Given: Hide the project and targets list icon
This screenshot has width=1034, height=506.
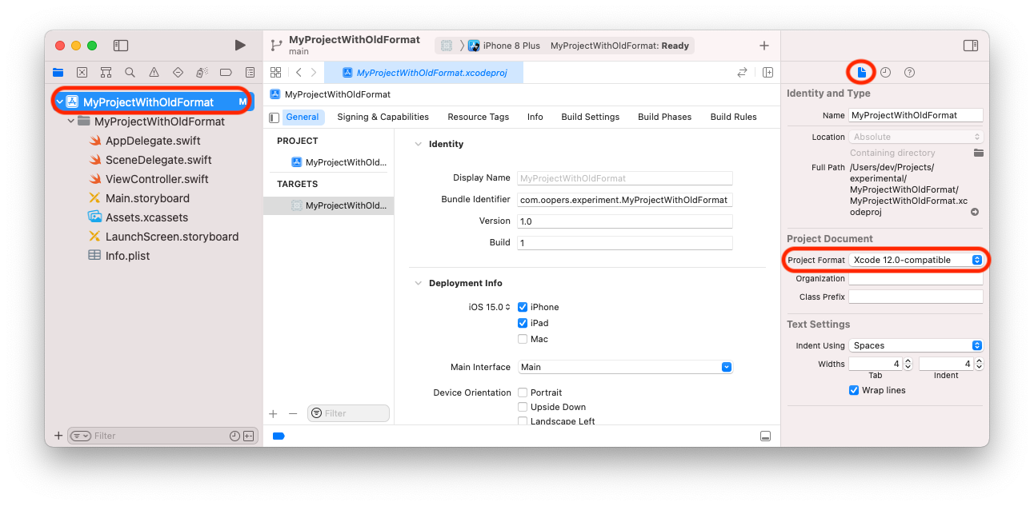Looking at the screenshot, I should click(x=275, y=118).
